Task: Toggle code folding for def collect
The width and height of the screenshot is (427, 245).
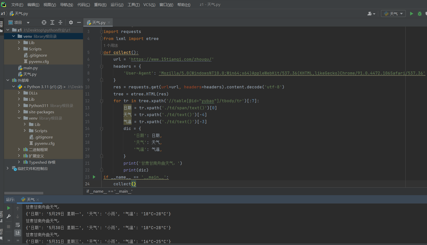Action: pyautogui.click(x=101, y=53)
